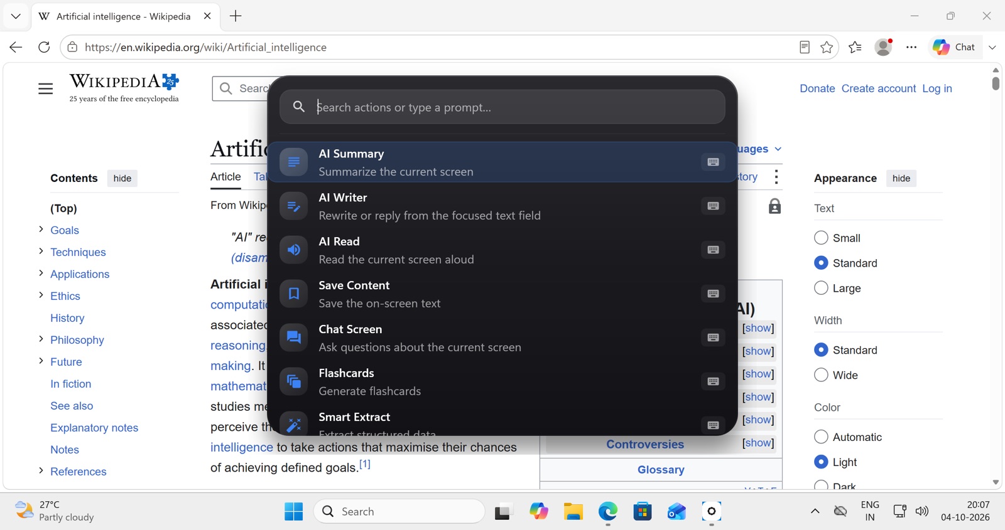Select Standard text size radio button
This screenshot has width=1005, height=530.
coord(821,263)
